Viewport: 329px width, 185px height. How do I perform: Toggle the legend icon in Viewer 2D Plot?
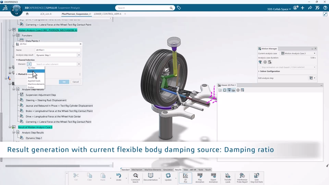coord(229,90)
